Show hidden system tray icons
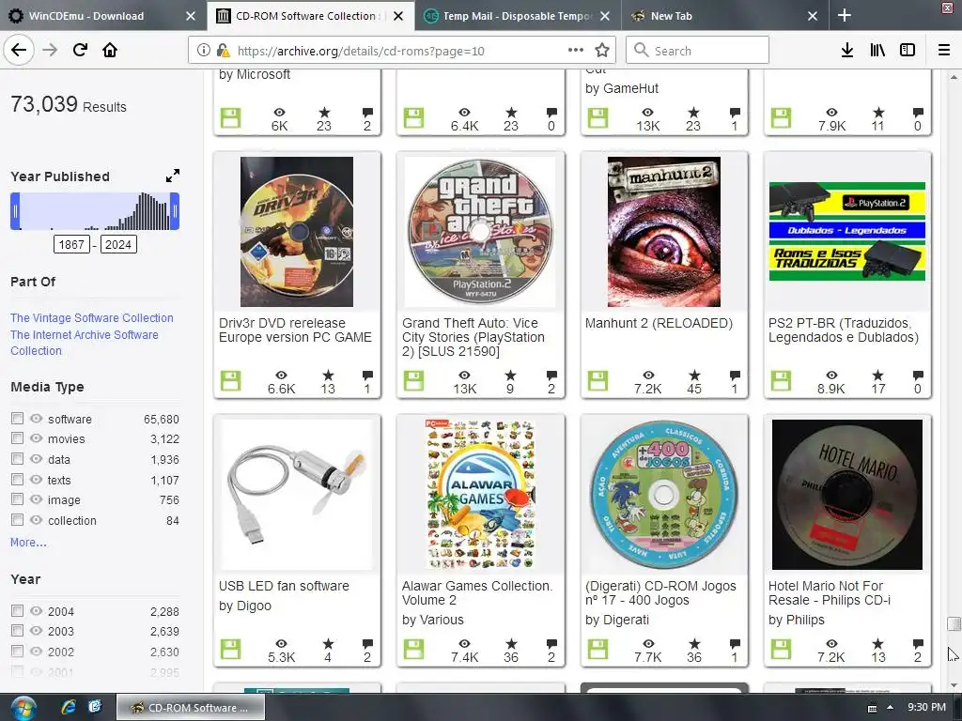The image size is (962, 721). pos(890,708)
